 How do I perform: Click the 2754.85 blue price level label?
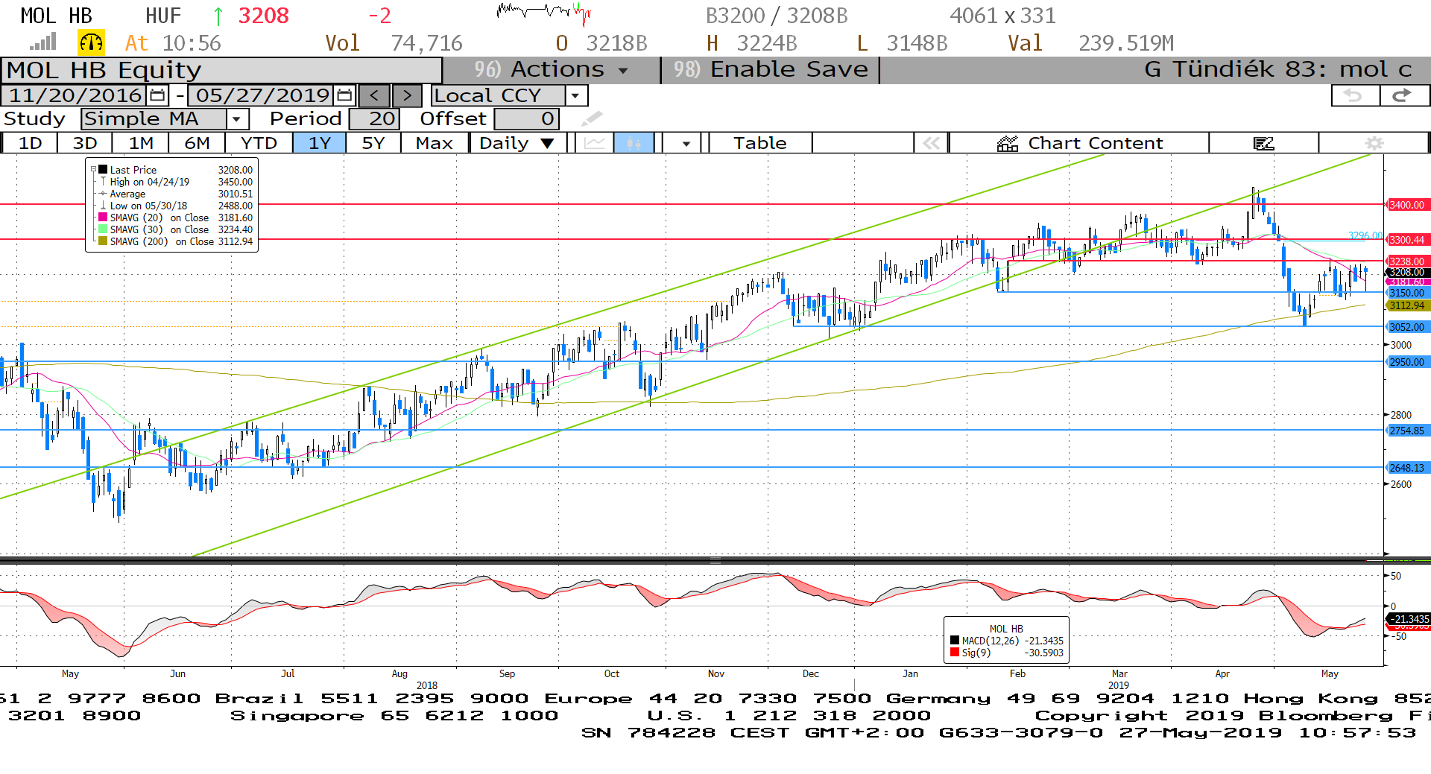click(1407, 431)
